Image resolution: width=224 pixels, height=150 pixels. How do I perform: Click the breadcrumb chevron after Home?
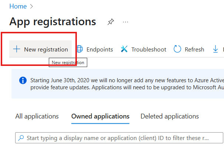click(32, 7)
